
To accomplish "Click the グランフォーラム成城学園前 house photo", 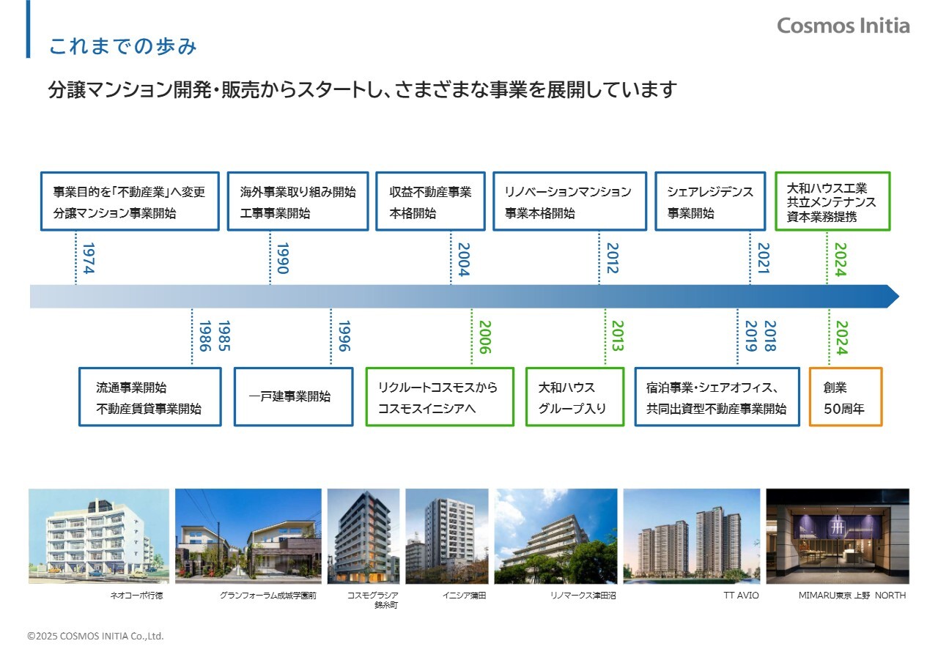I will [248, 536].
